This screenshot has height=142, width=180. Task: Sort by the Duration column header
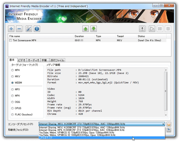[x=84, y=36]
